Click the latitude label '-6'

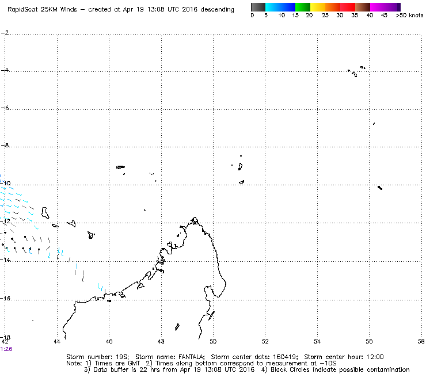[5, 108]
